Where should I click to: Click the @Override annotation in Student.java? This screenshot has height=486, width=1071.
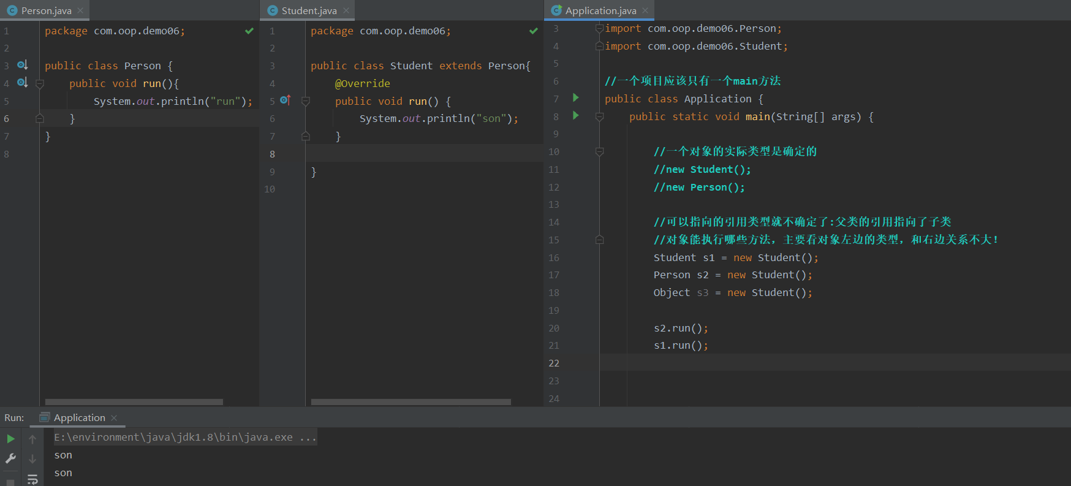click(362, 83)
